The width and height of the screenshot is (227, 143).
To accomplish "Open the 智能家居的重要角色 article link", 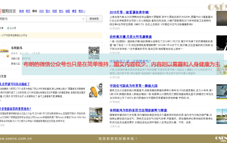I will (16, 109).
